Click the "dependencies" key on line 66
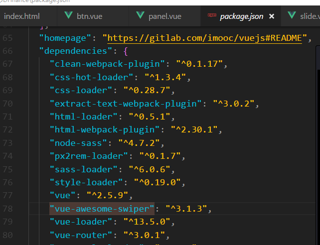 [x=75, y=51]
